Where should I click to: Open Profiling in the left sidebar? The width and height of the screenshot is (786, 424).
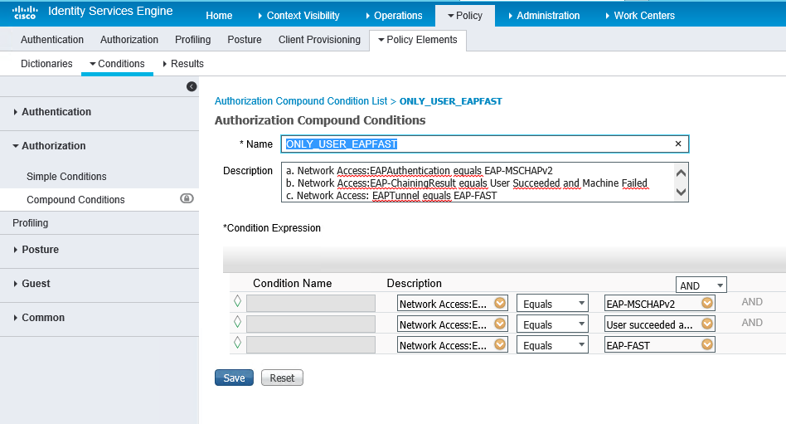click(x=30, y=223)
